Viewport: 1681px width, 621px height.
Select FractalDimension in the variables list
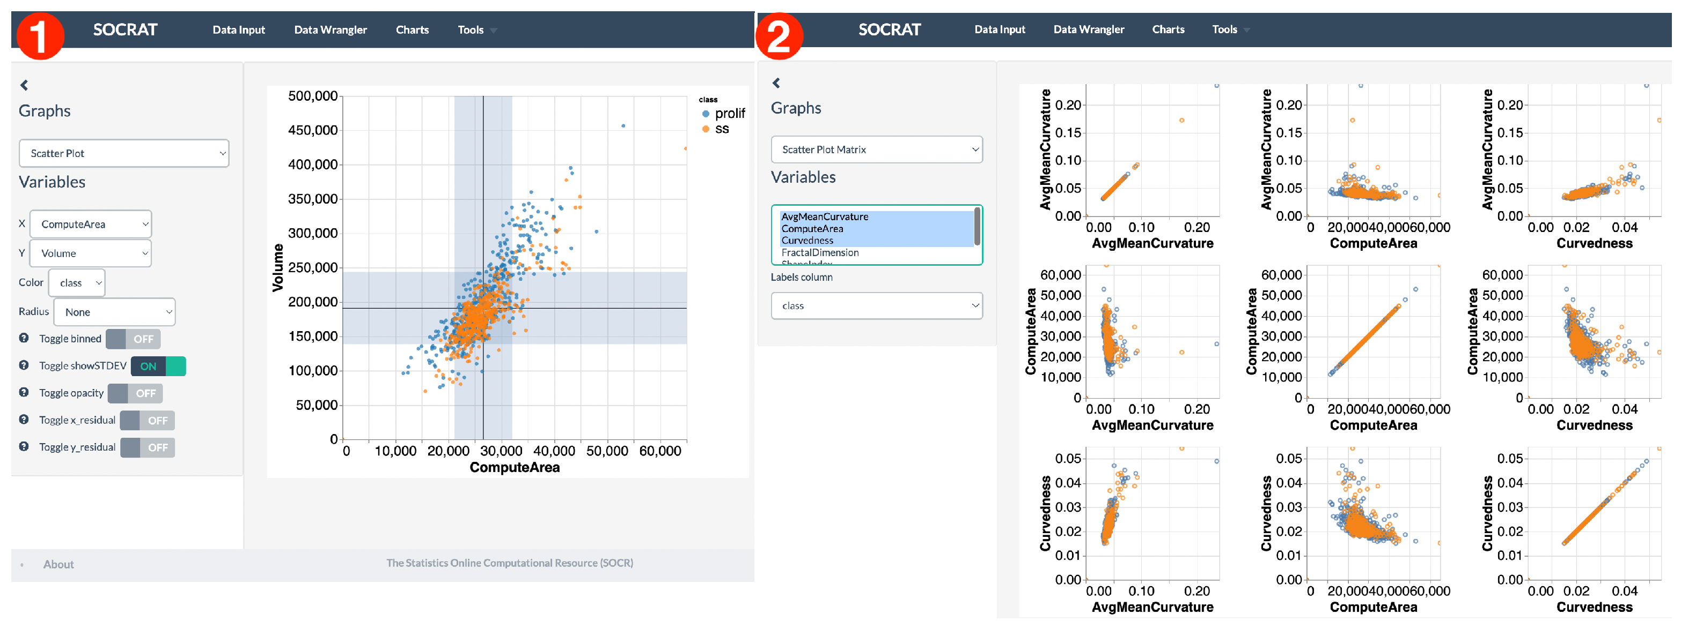[x=820, y=253]
